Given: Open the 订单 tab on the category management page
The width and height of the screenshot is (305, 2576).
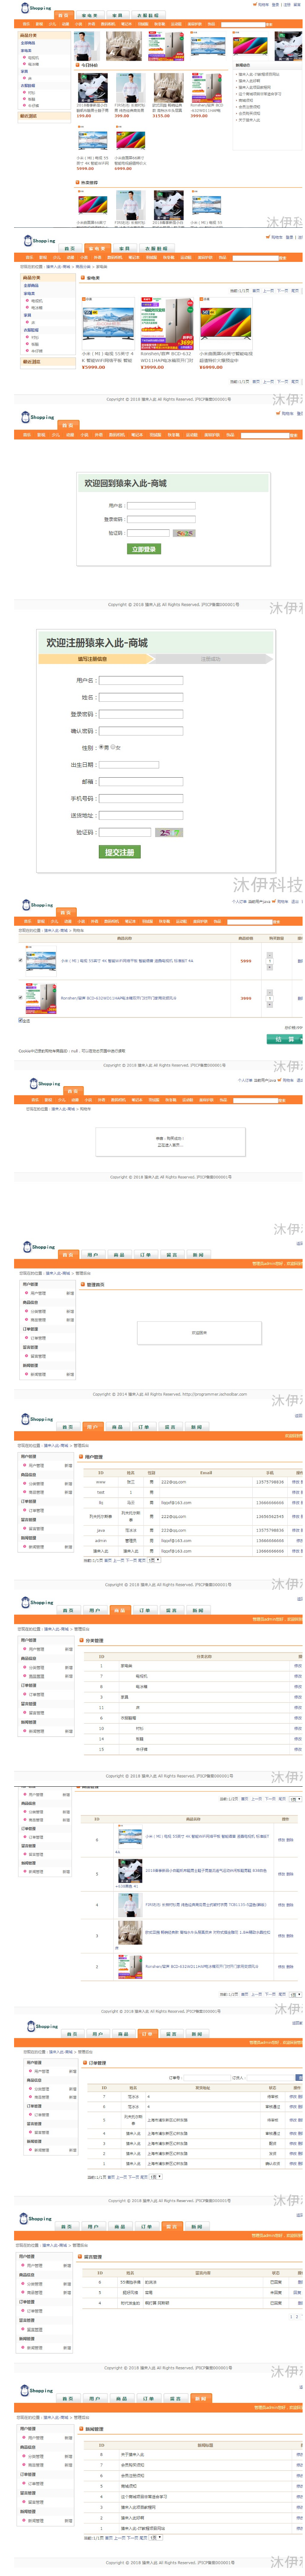Looking at the screenshot, I should pyautogui.click(x=145, y=1610).
